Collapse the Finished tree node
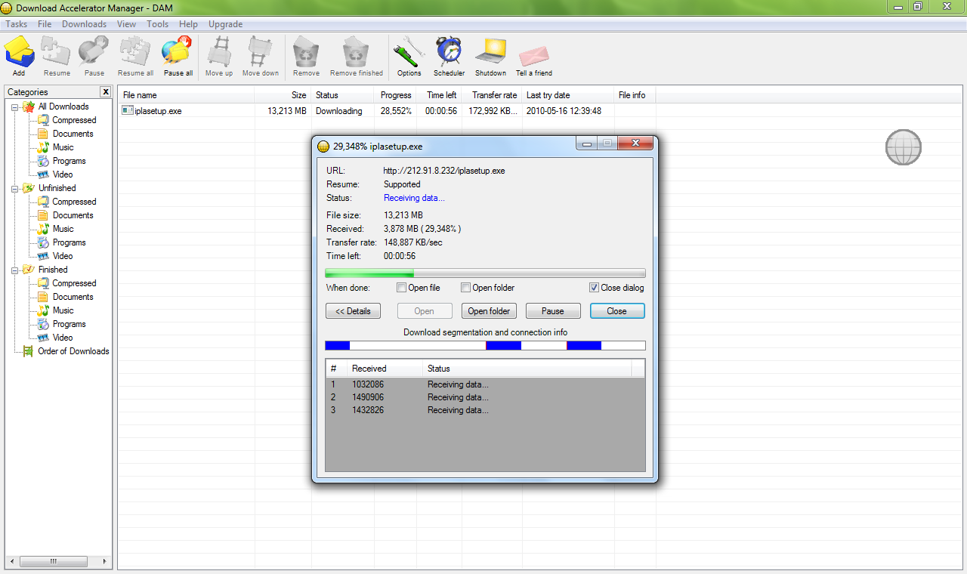Screen dimensions: 967x574 coord(15,270)
